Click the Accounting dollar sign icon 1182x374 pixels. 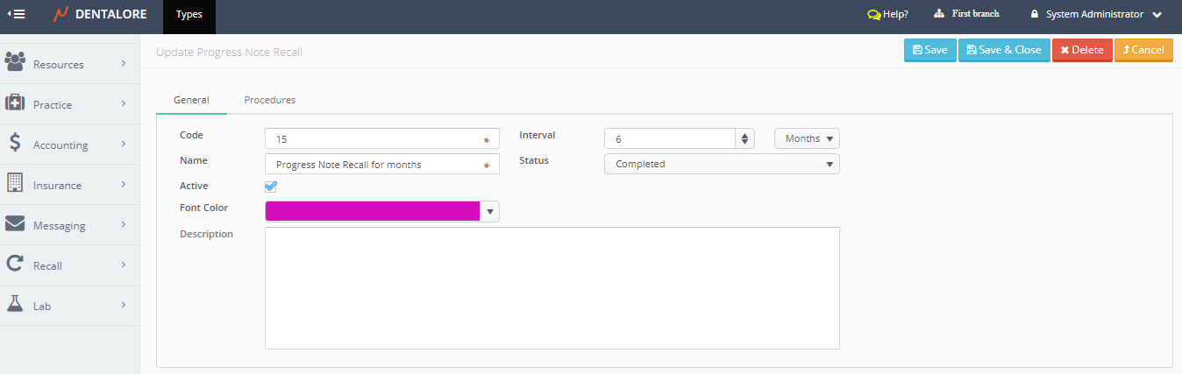coord(15,143)
